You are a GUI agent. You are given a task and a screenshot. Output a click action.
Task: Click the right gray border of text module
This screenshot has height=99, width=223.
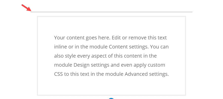(x=186, y=56)
